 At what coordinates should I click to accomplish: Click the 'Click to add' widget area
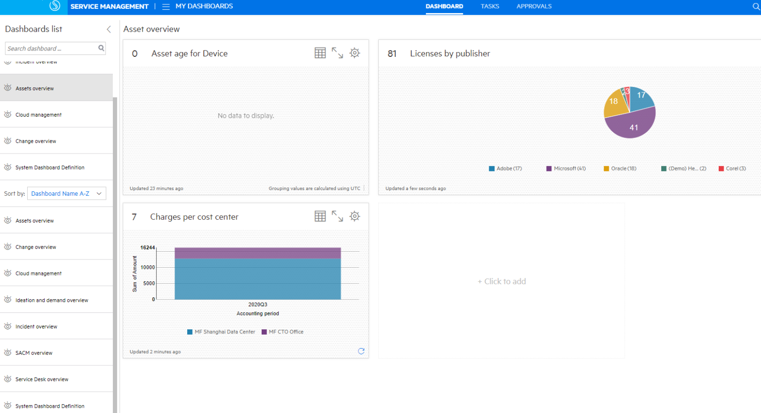click(502, 281)
